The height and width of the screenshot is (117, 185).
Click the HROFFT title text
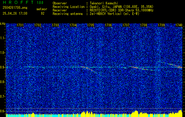(x=18, y=2)
